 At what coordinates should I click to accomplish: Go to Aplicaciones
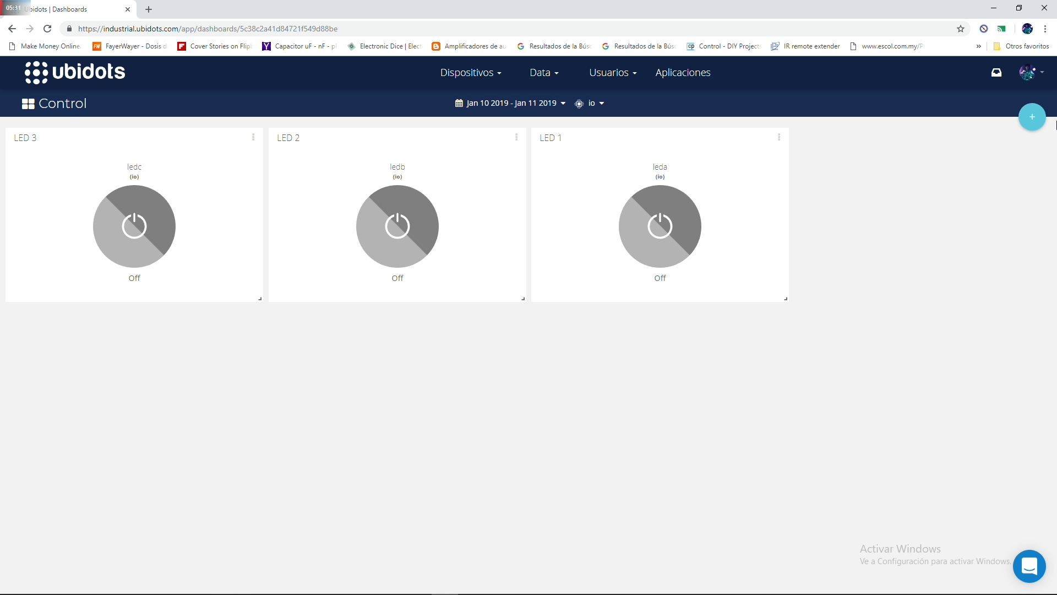tap(683, 73)
